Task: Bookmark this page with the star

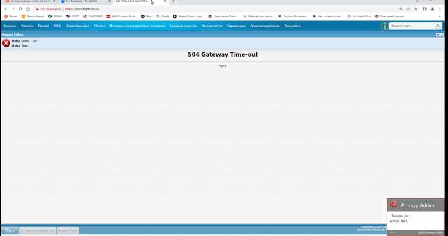Action: [416, 9]
